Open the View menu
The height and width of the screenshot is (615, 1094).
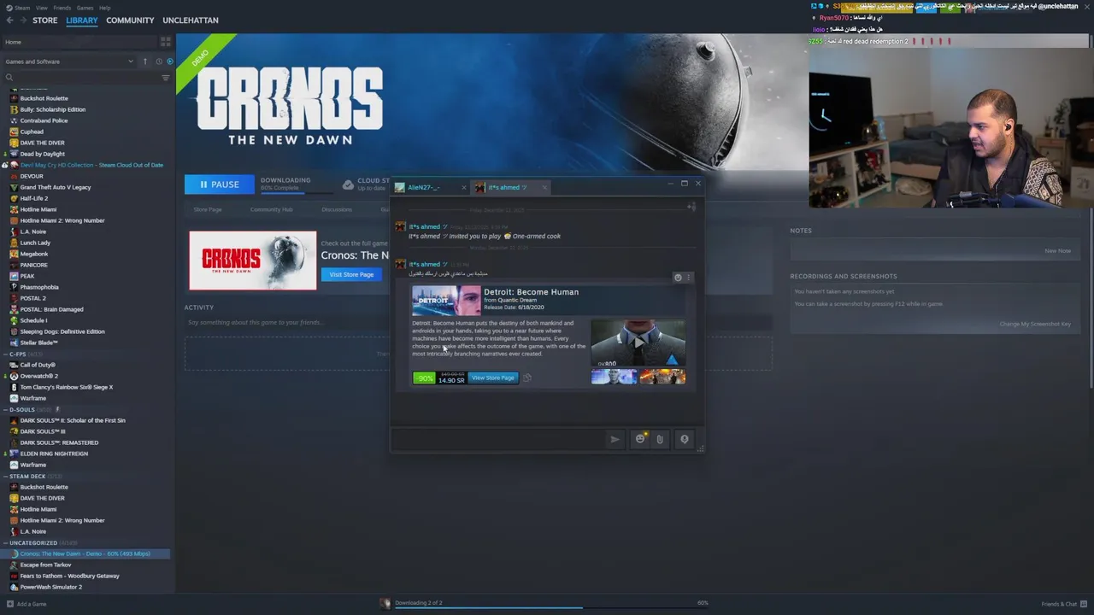point(41,8)
